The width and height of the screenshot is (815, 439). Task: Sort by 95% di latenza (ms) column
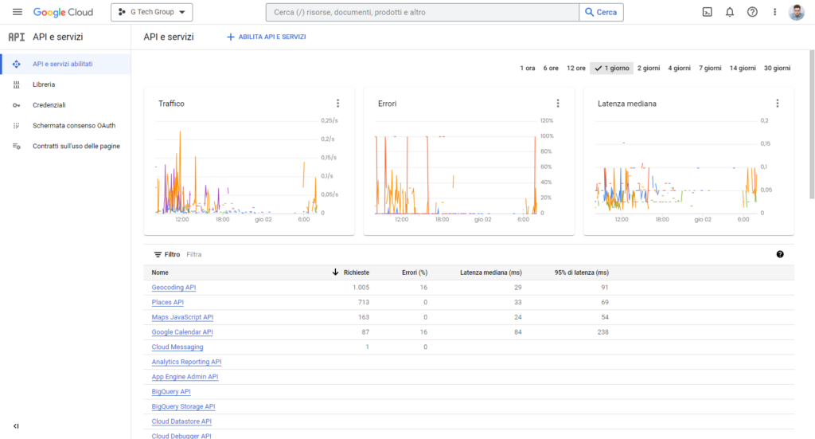(x=581, y=272)
